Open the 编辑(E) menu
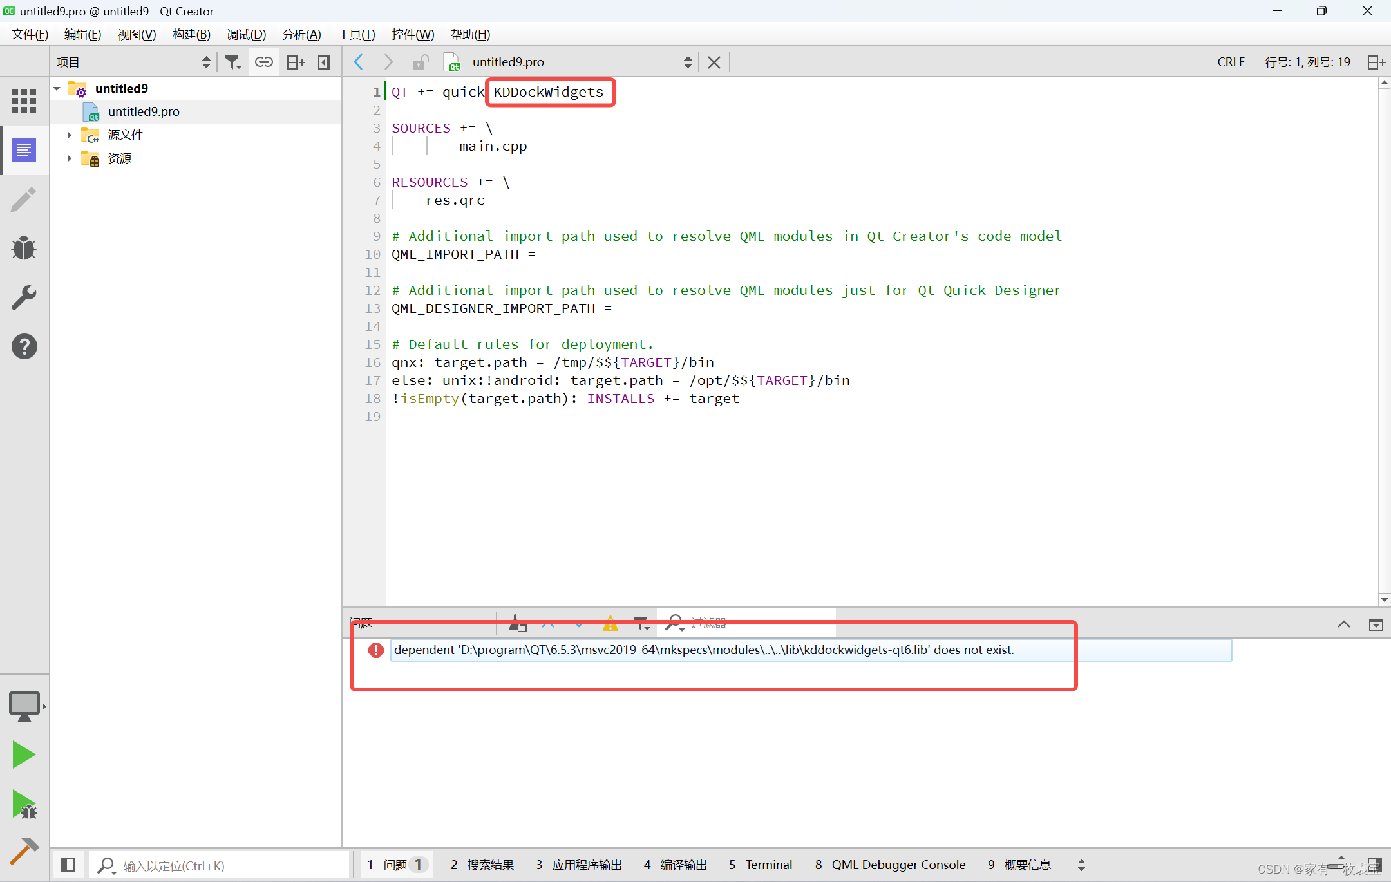Screen dimensions: 1391x882 (82, 35)
